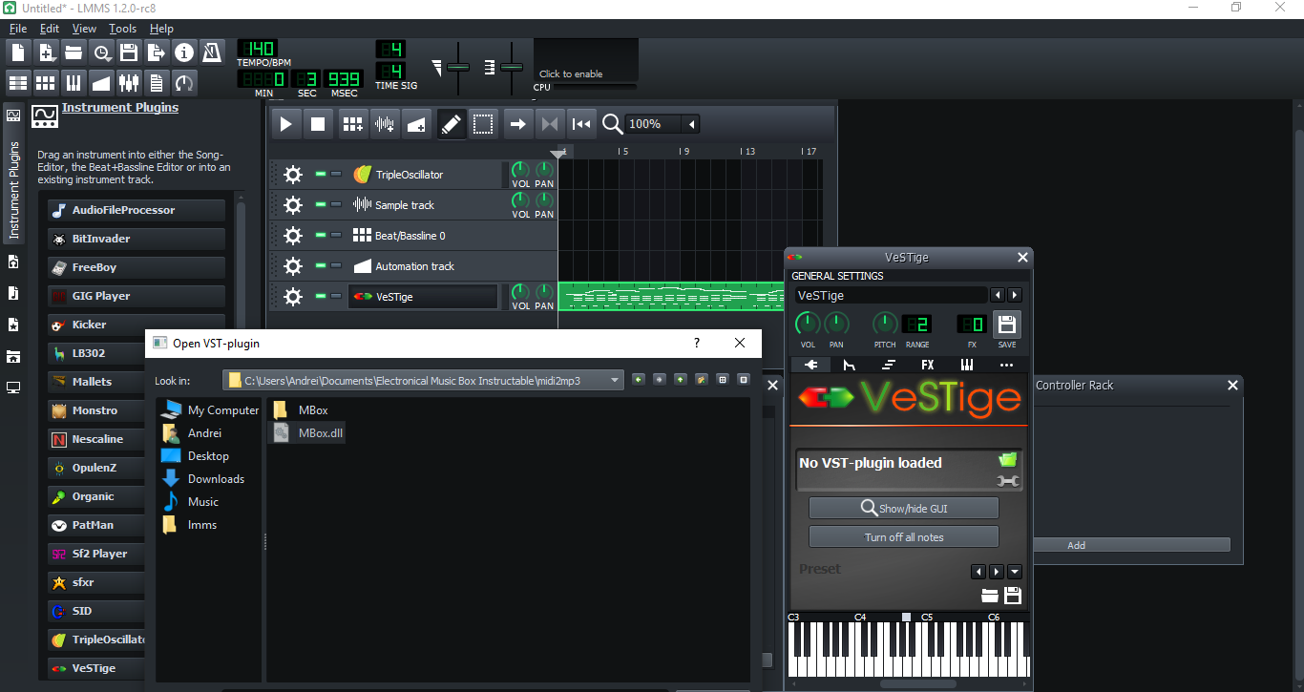1304x692 pixels.
Task: Open the File menu
Action: point(18,29)
